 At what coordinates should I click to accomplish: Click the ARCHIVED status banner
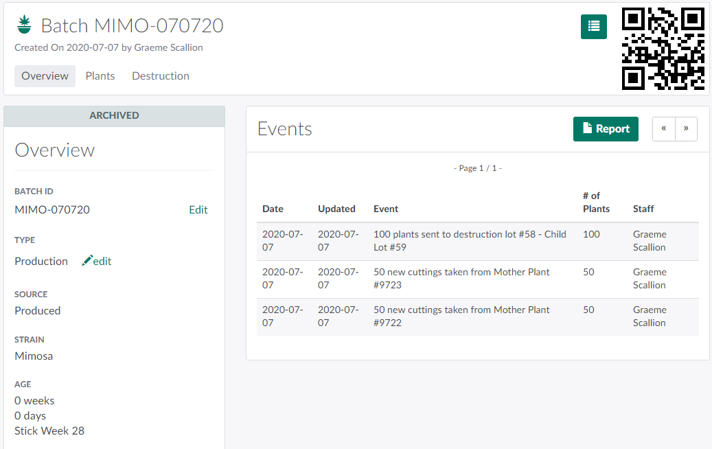pos(114,116)
